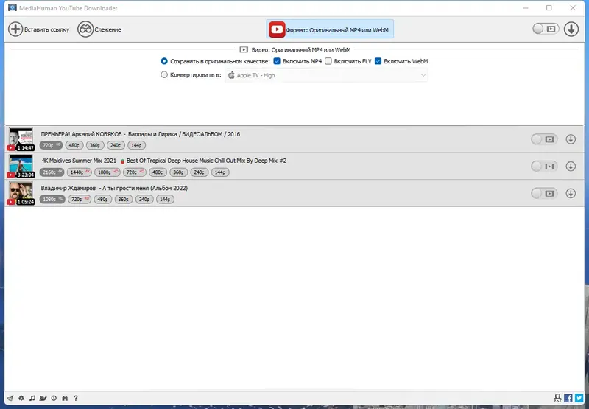Image resolution: width=589 pixels, height=409 pixels.
Task: Choose 1080p quality for Maldives video
Action: pyautogui.click(x=107, y=172)
